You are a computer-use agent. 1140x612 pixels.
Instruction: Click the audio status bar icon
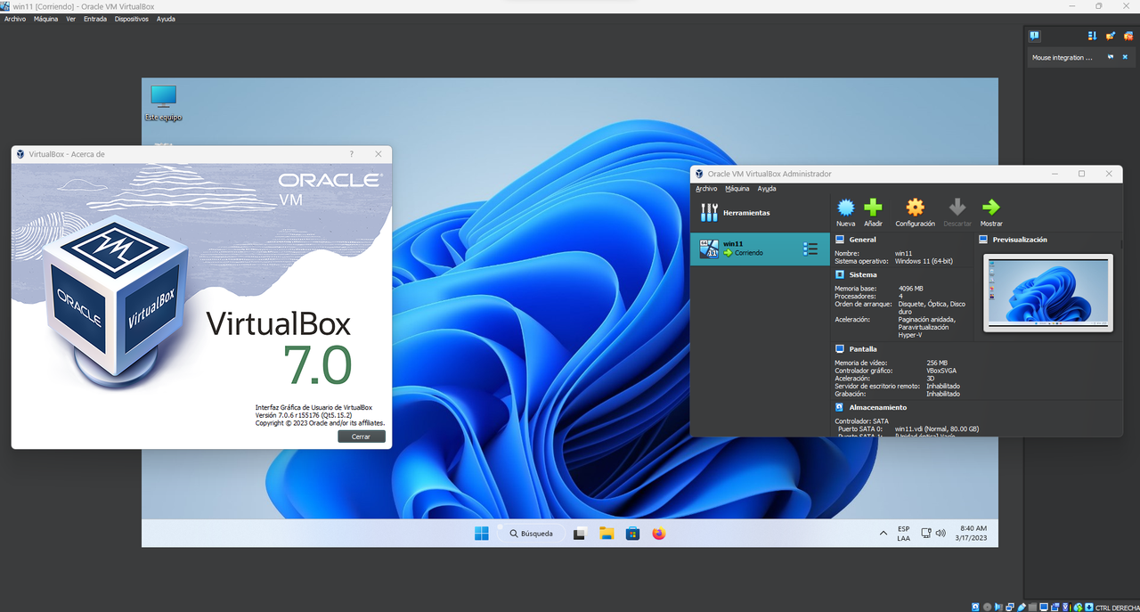point(998,607)
